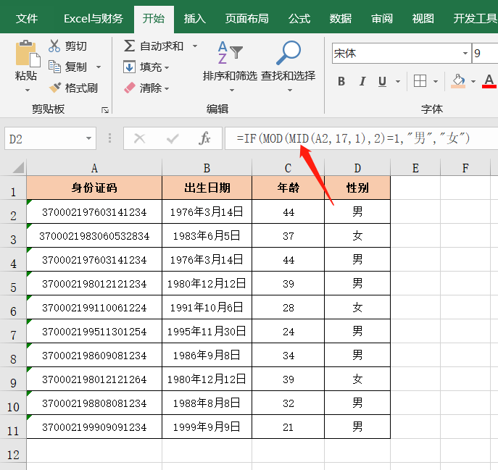Click the Clear eraser icon
This screenshot has height=470, width=498.
click(130, 88)
